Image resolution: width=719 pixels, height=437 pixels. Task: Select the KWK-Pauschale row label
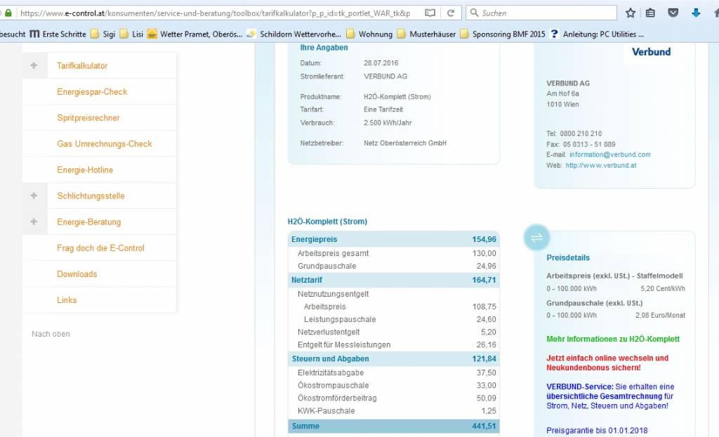point(326,411)
